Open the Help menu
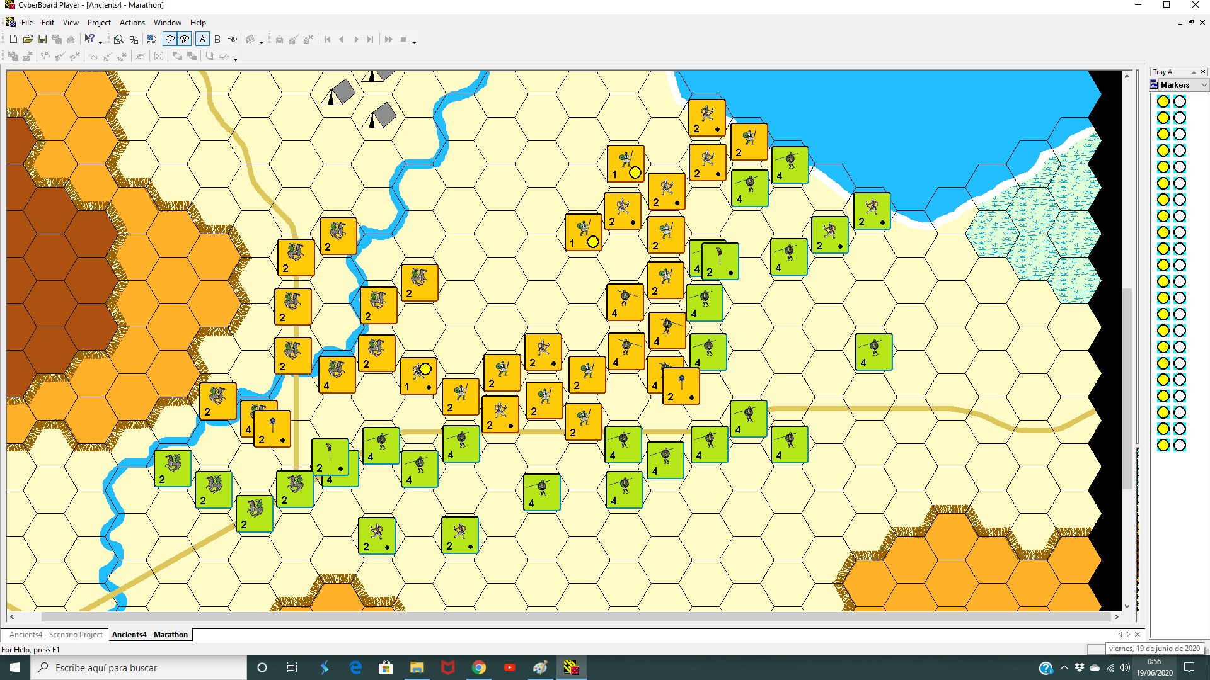Screen dimensions: 1210x680 pos(198,22)
